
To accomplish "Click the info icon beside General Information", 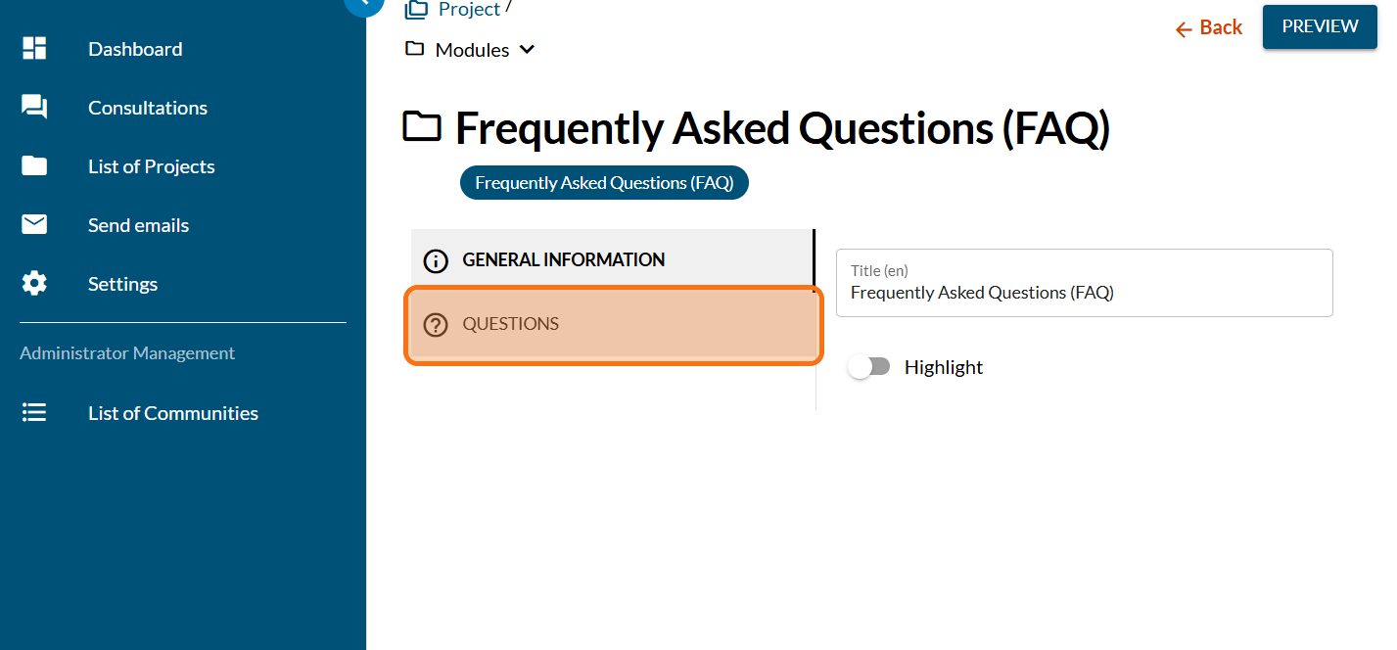I will coord(435,260).
